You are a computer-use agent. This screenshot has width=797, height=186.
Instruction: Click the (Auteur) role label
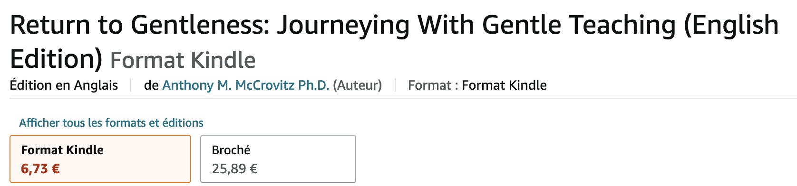[358, 85]
